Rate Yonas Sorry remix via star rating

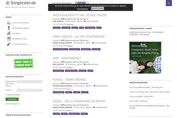click(57, 83)
